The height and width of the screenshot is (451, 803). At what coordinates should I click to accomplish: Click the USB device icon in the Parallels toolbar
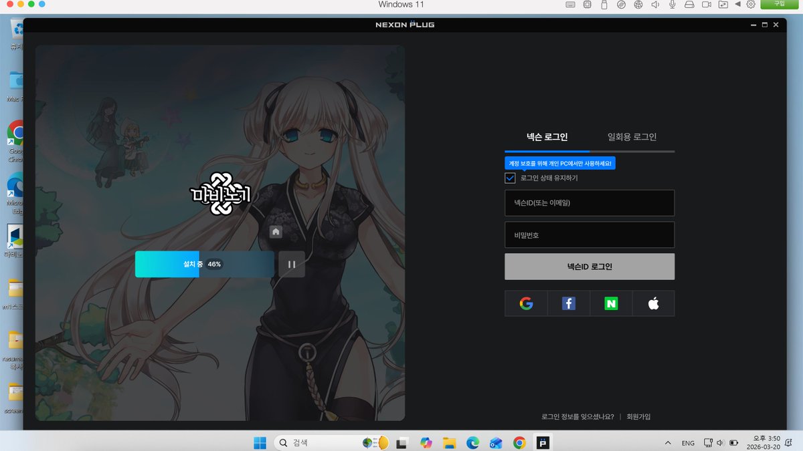tap(604, 4)
